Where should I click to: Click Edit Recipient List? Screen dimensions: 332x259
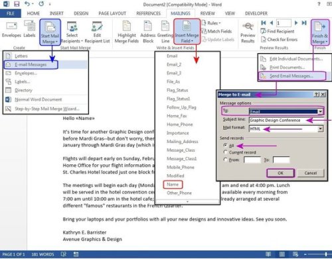coord(97,32)
